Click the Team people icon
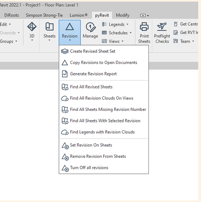Screen dimensions: 201x202 (x=176, y=41)
